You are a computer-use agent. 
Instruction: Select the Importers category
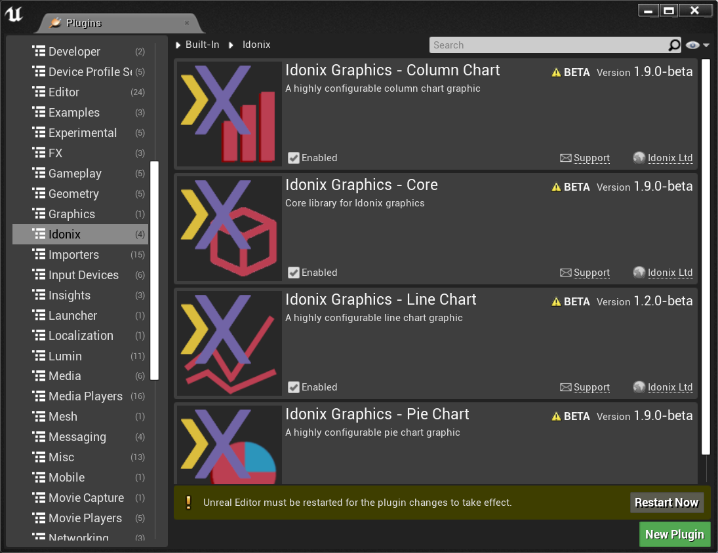81,255
